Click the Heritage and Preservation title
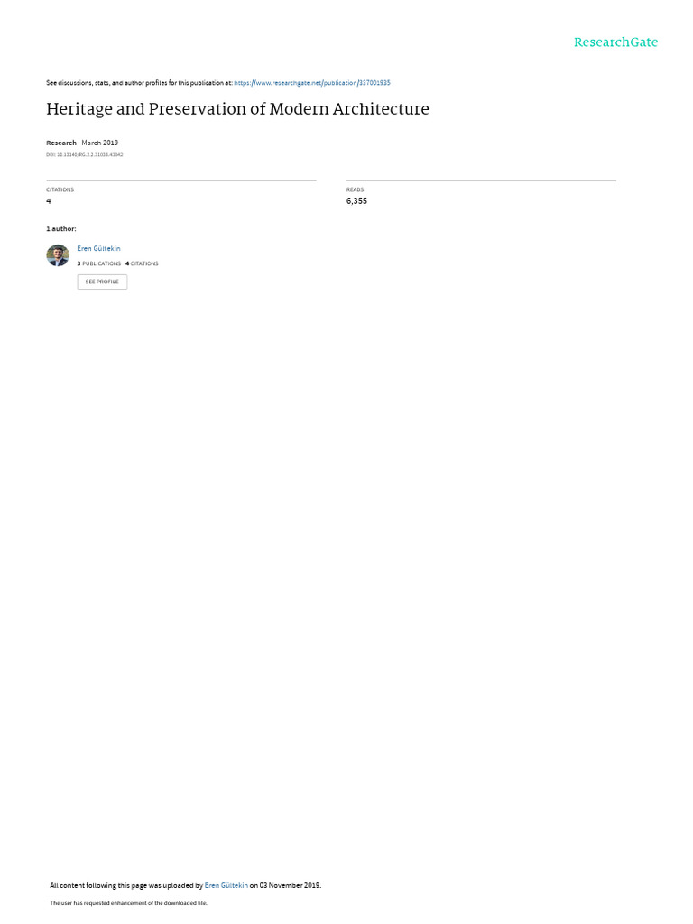This screenshot has height=924, width=693. (x=237, y=109)
